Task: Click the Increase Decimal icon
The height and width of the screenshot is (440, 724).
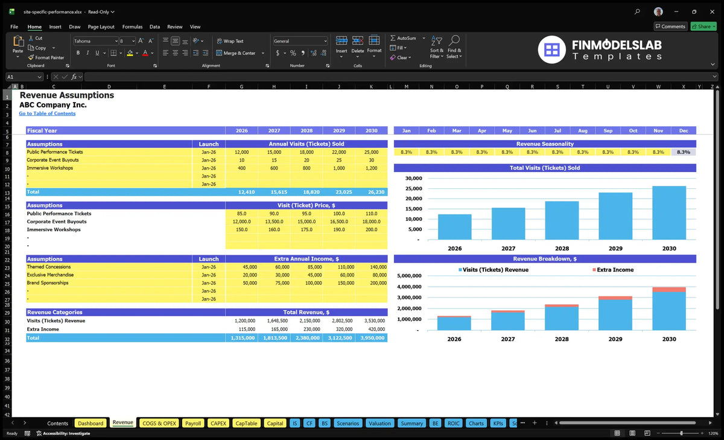Action: click(x=314, y=53)
